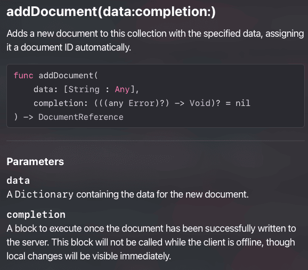This screenshot has width=308, height=270.
Task: Click the 'nil' default value
Action: click(243, 103)
